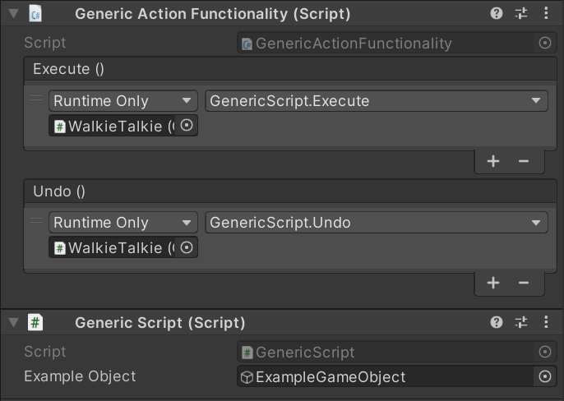Click object picker for Undo WalkieTalkie field
This screenshot has width=564, height=401.
click(187, 247)
